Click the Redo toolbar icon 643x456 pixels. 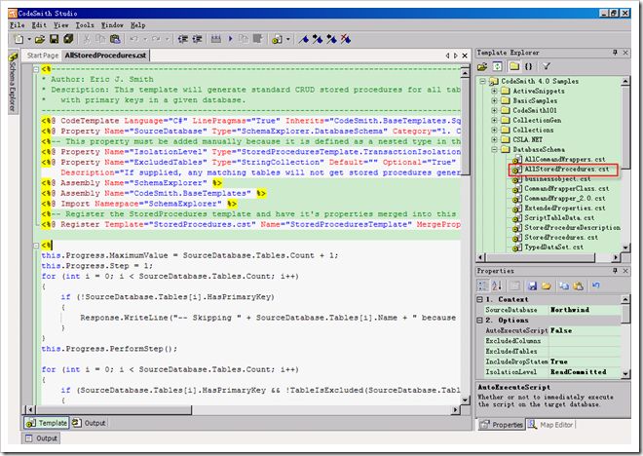tap(156, 39)
